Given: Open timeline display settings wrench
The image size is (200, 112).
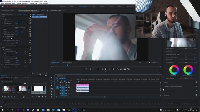Looking at the screenshot, I should pyautogui.click(x=72, y=81).
